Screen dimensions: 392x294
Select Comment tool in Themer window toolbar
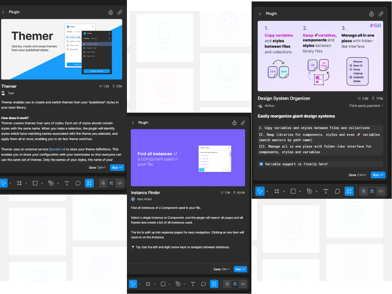pyautogui.click(x=78, y=183)
